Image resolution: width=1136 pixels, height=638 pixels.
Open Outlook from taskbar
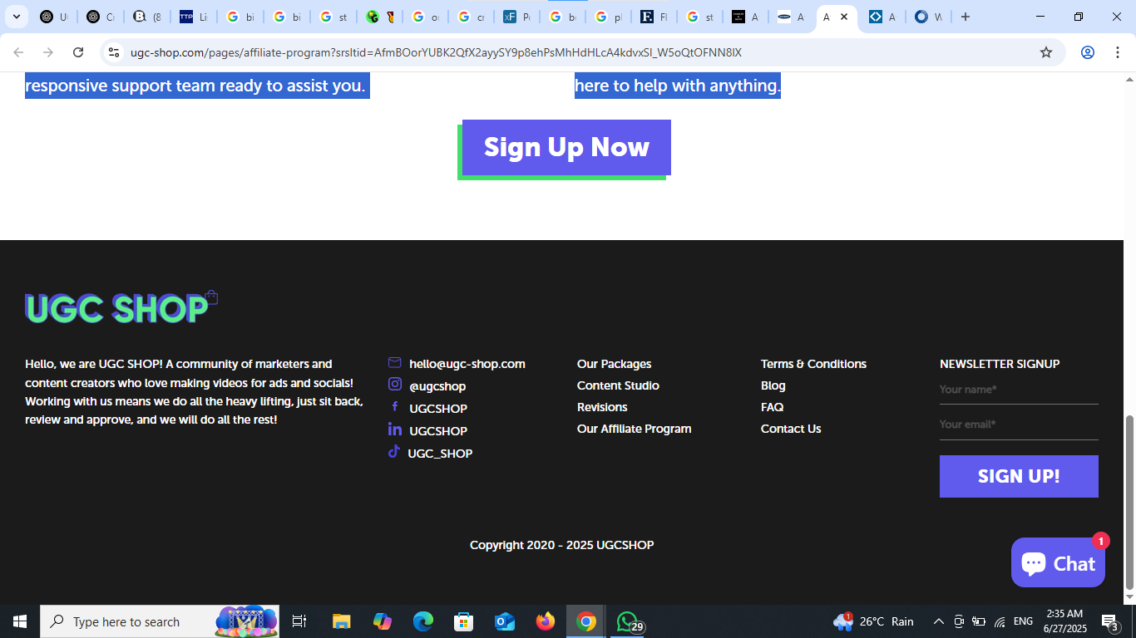pos(505,621)
